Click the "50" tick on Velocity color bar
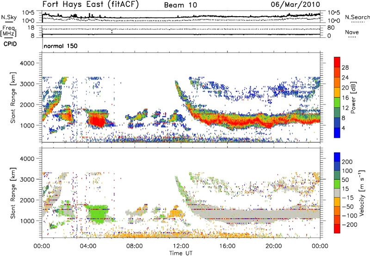Viewport: 370px width, 256px height. pos(345,180)
